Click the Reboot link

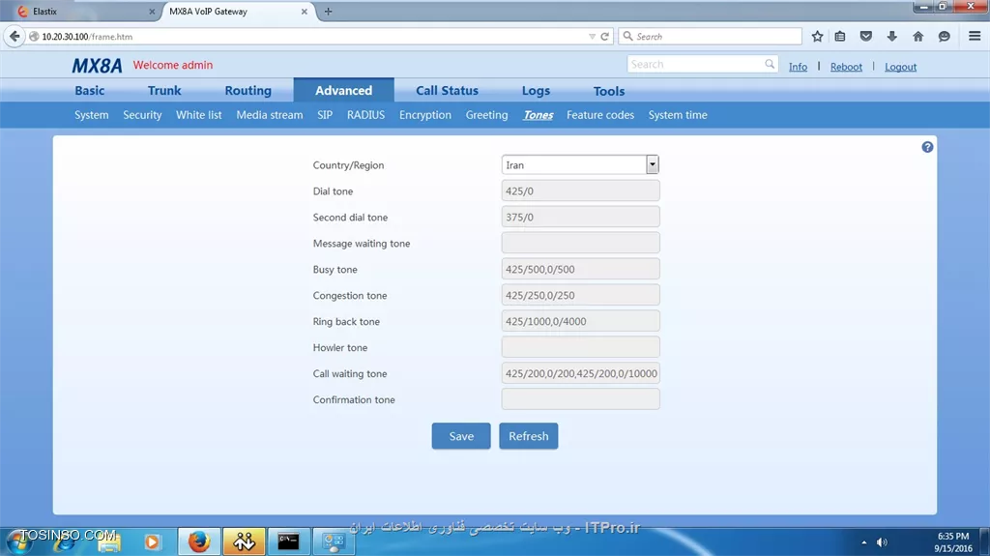tap(846, 67)
